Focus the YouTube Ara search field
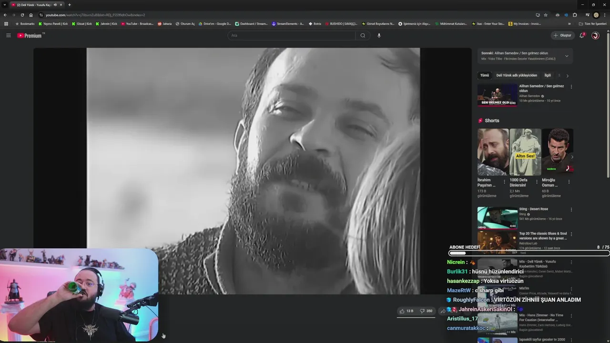 [x=291, y=35]
